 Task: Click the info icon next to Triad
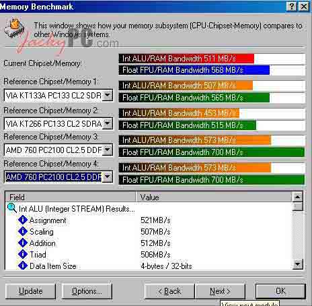23,254
